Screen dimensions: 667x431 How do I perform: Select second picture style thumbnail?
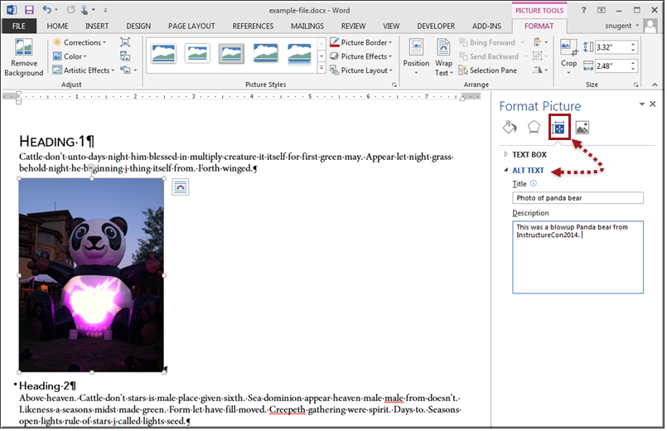click(x=197, y=54)
